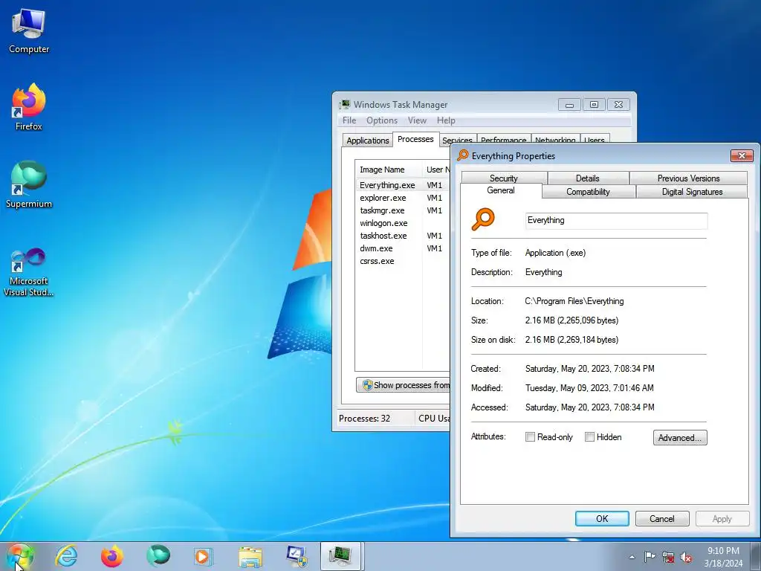Open Windows Explorer folder taskbar icon

(250, 556)
